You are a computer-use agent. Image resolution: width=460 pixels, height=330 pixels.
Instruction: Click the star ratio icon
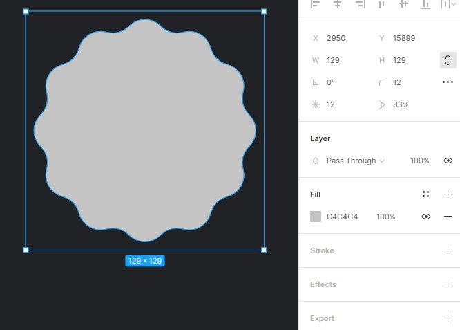coord(382,104)
